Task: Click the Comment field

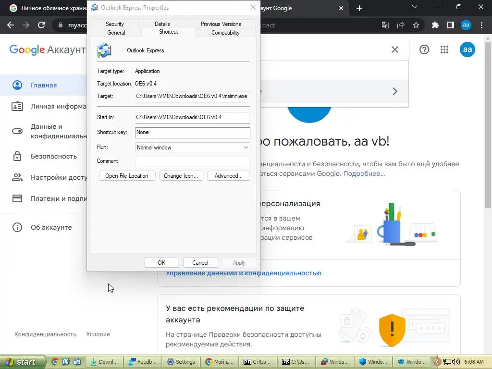Action: click(192, 161)
